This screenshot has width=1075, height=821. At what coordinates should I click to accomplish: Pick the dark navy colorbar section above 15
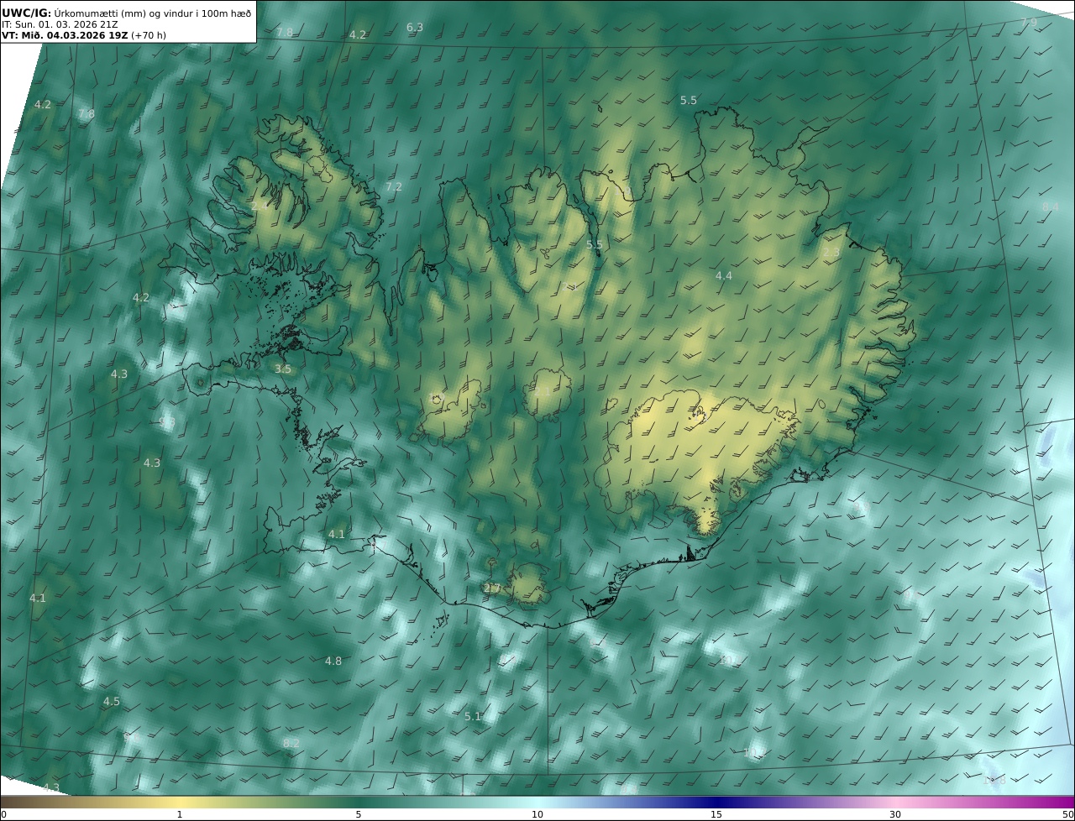pos(716,802)
